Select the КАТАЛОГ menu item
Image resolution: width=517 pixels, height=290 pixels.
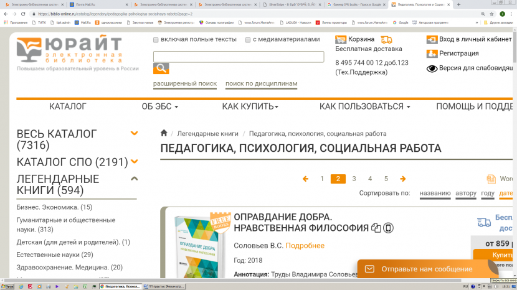67,106
